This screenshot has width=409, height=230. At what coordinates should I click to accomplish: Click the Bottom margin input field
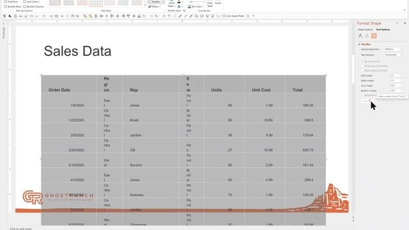pos(396,91)
